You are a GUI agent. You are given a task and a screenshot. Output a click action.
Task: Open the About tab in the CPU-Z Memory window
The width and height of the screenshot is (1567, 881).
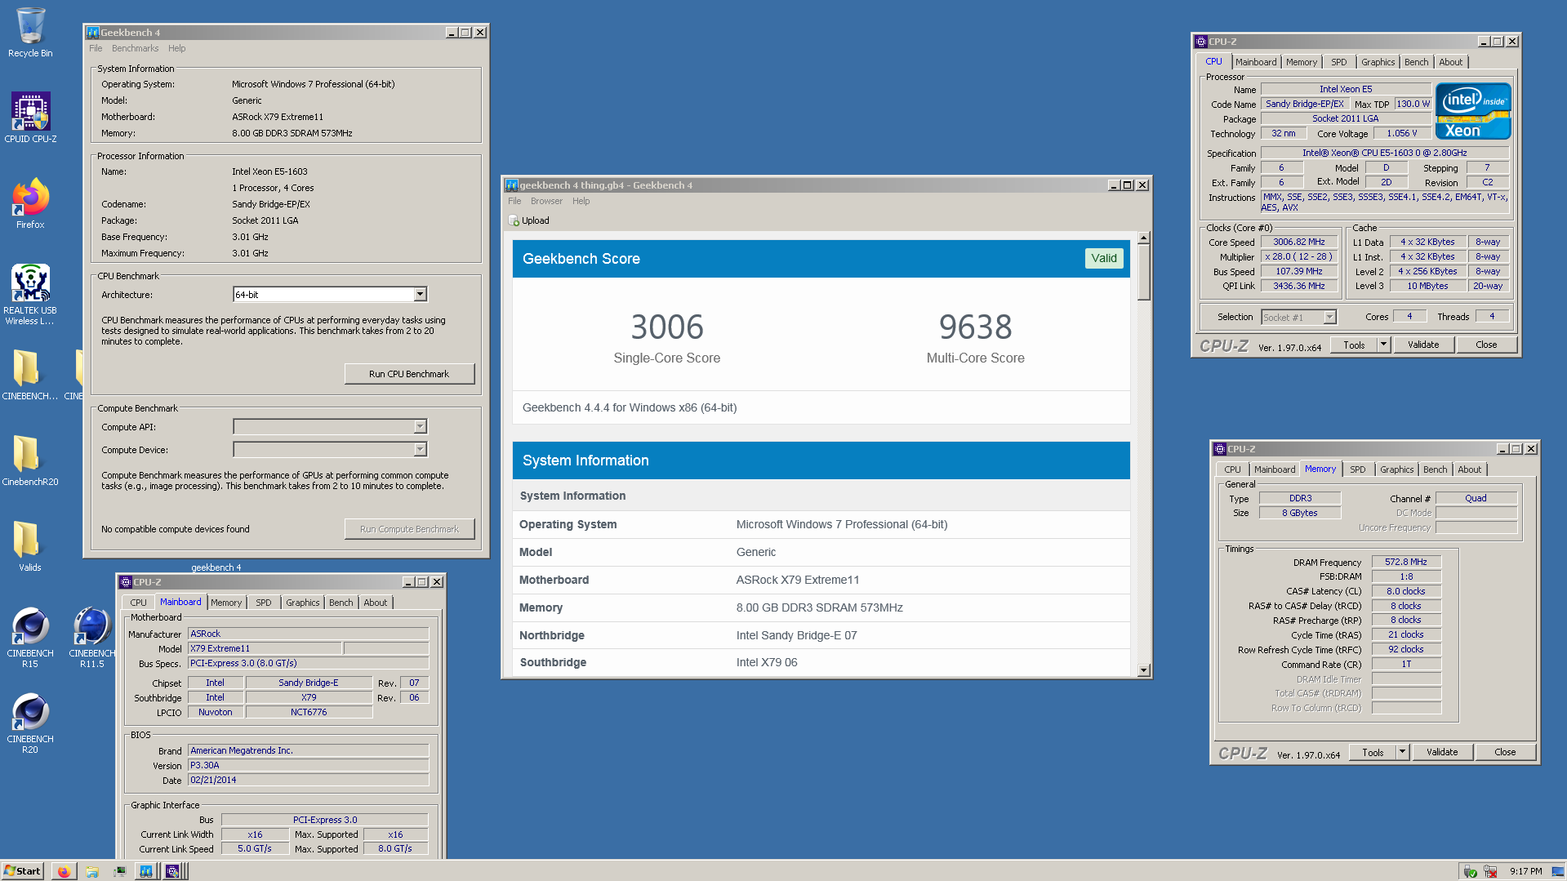click(1469, 469)
